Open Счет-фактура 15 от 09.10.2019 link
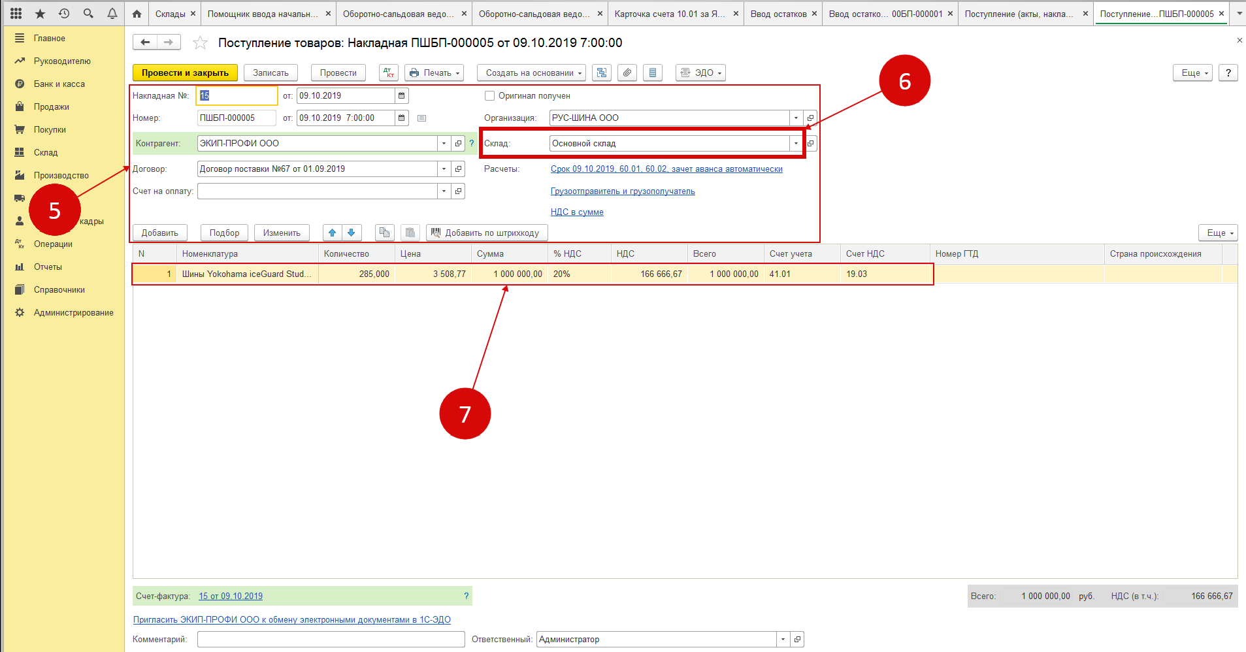This screenshot has width=1246, height=652. [x=231, y=596]
